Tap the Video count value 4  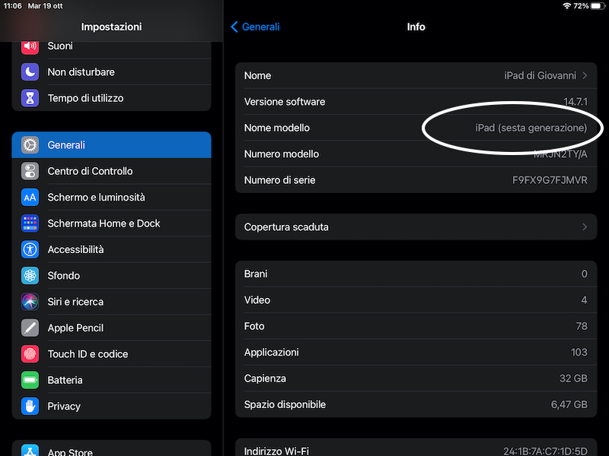pos(584,300)
